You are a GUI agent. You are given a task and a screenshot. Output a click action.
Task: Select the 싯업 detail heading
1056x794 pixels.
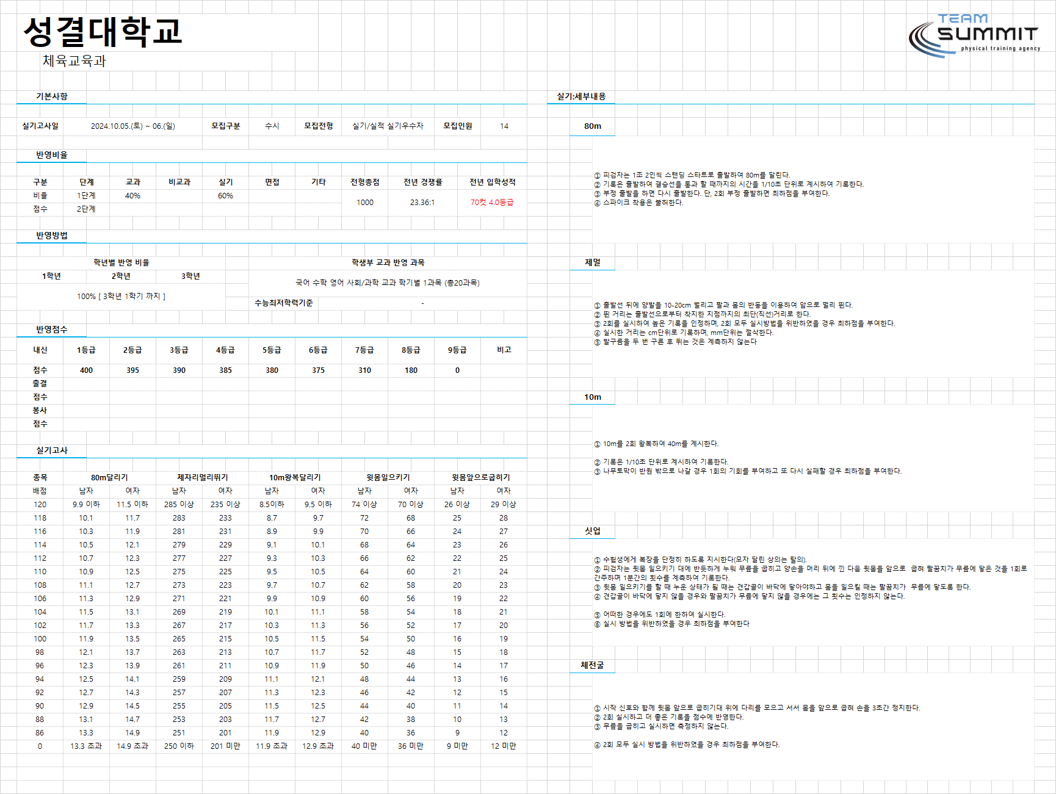point(592,531)
